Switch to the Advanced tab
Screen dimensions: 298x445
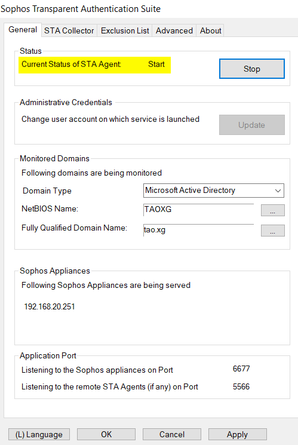coord(174,30)
